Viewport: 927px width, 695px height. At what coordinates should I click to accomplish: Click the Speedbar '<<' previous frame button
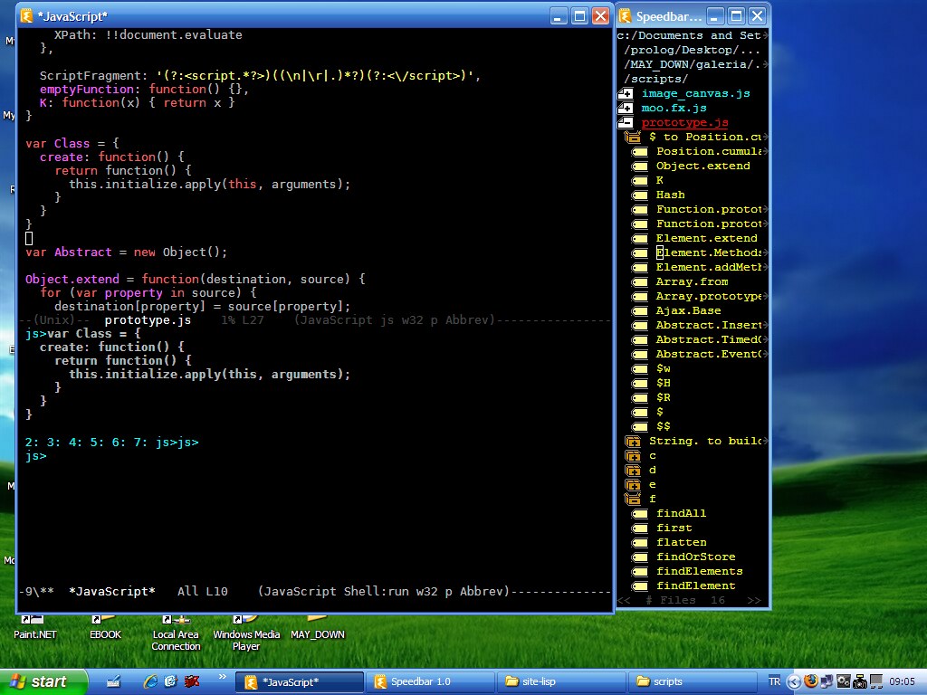[x=625, y=600]
